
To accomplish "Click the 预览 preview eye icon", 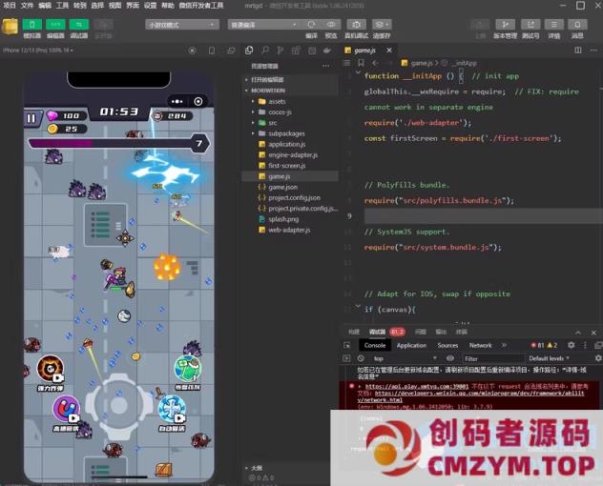I will [x=331, y=24].
